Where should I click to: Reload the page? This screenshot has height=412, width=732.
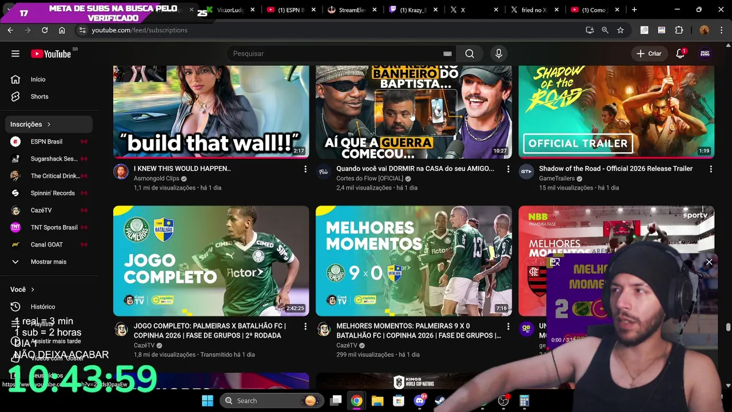pyautogui.click(x=45, y=30)
